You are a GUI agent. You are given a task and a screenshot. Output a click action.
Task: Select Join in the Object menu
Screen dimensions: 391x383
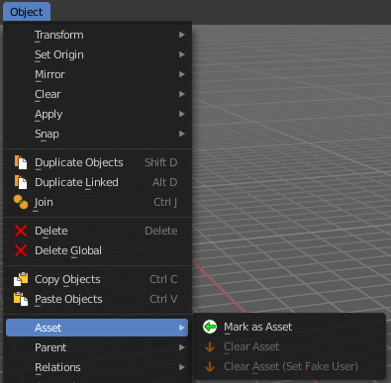[x=97, y=202]
